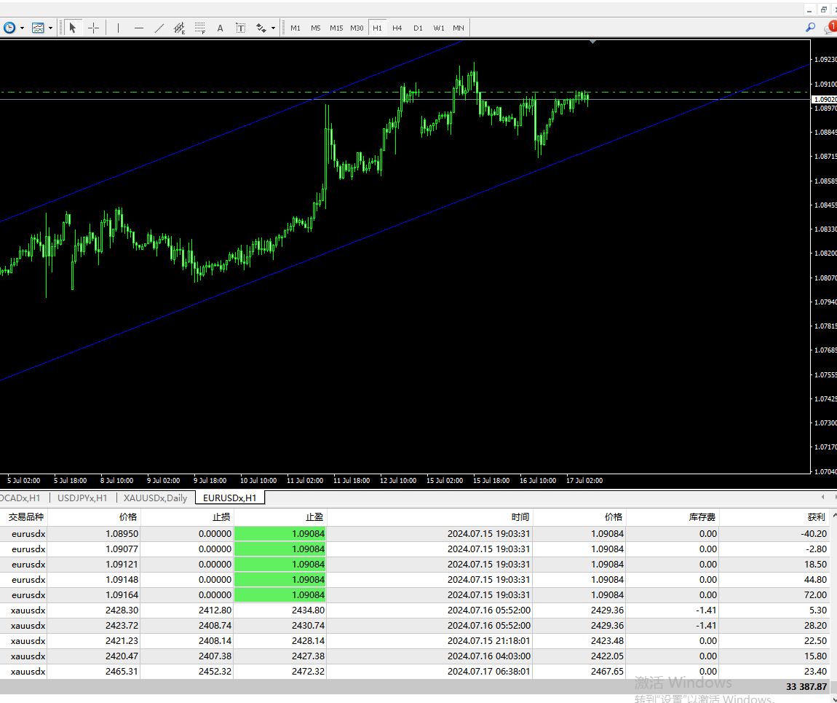Restore down the chart window
The width and height of the screenshot is (837, 703).
[824, 10]
